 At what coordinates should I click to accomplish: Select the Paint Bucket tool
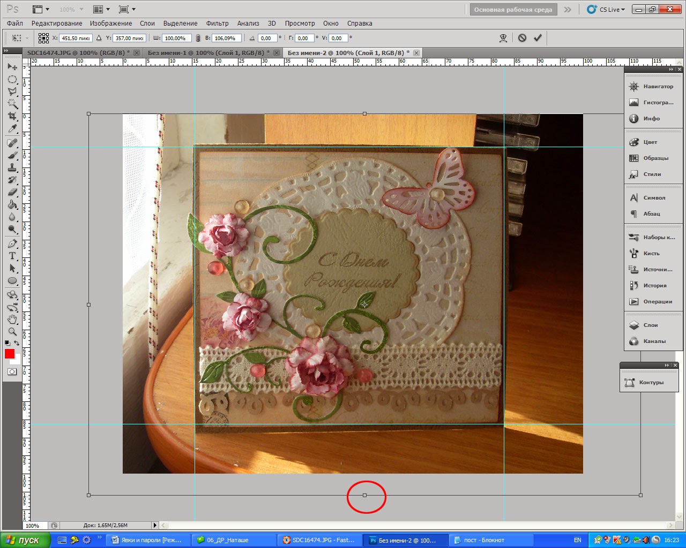coord(12,204)
